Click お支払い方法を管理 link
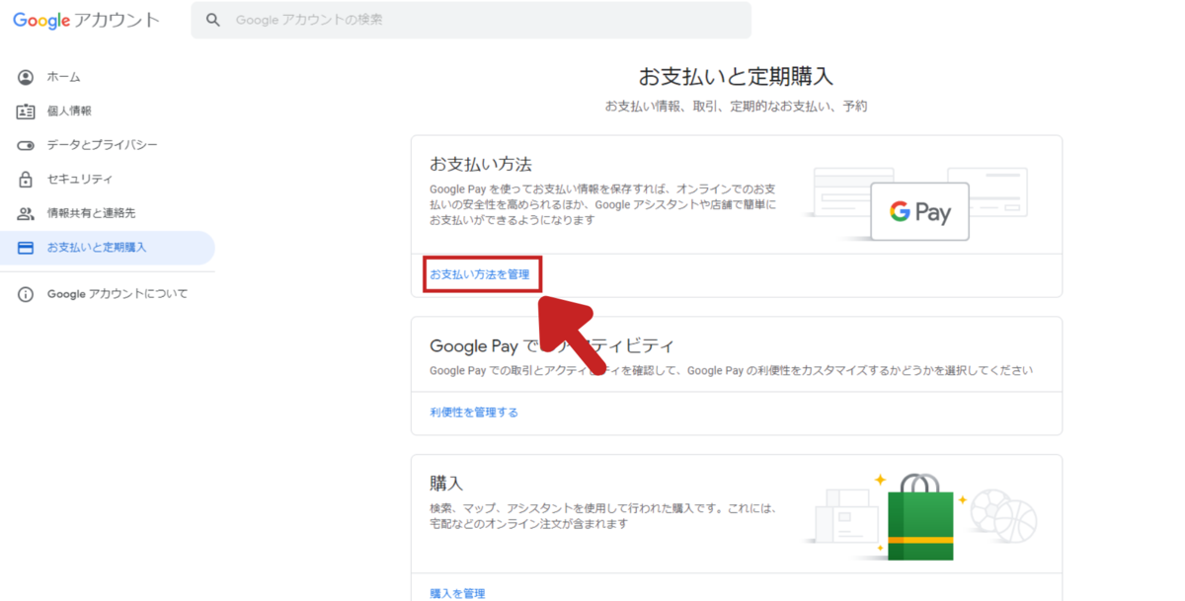 coord(480,274)
